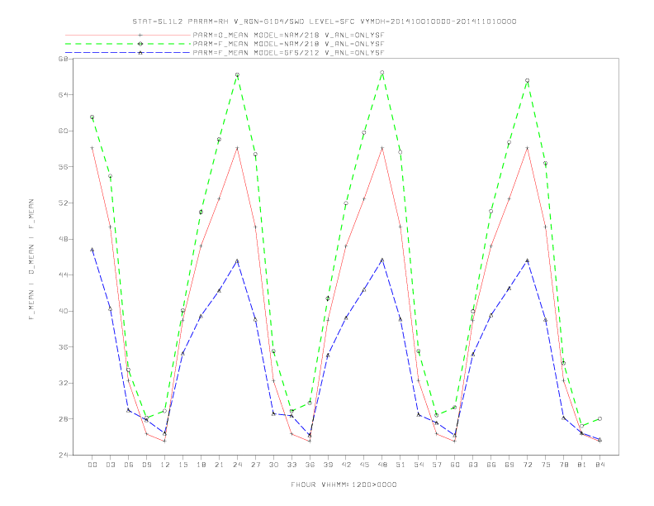Click x-axis tick label 54

(419, 465)
